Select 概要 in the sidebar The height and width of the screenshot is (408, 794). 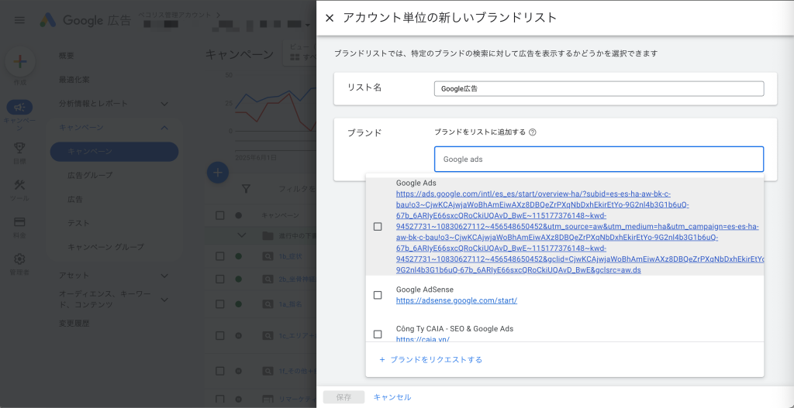coord(67,56)
